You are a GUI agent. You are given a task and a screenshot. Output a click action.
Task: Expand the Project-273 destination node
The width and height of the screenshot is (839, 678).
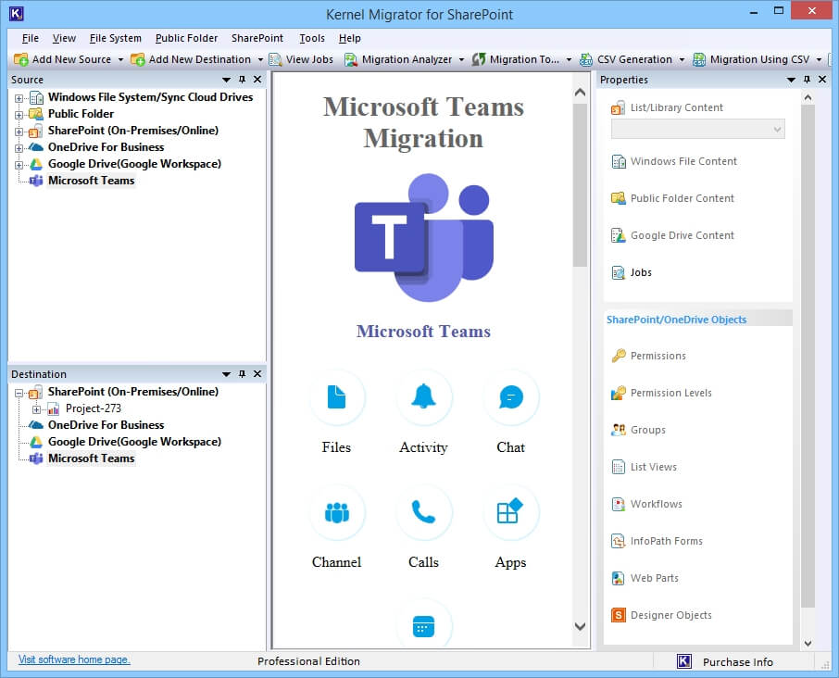[x=36, y=409]
